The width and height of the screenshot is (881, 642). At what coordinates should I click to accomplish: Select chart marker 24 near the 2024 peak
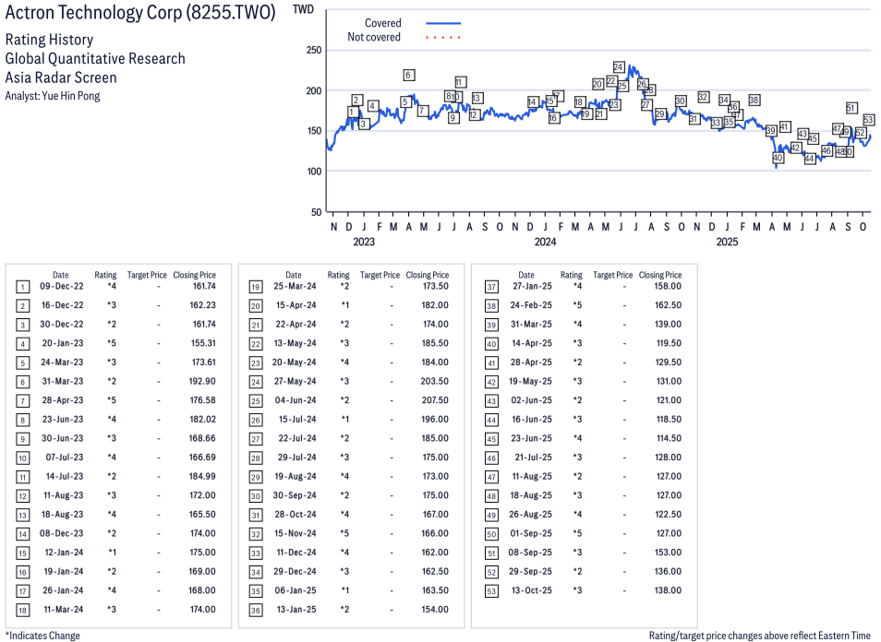(619, 67)
